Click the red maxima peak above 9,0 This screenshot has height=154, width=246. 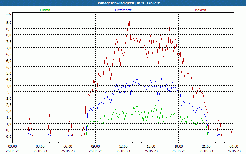pyautogui.click(x=129, y=18)
